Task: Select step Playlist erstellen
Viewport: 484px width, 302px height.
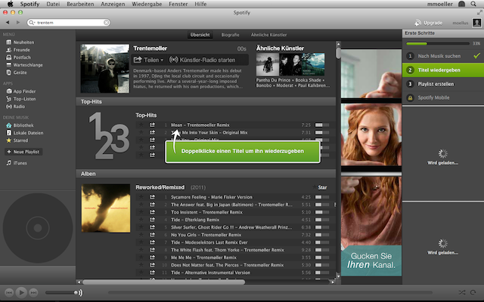Action: point(443,84)
